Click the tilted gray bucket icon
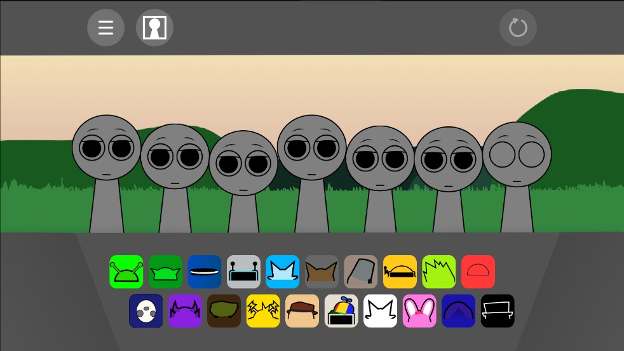This screenshot has height=351, width=624. [361, 272]
